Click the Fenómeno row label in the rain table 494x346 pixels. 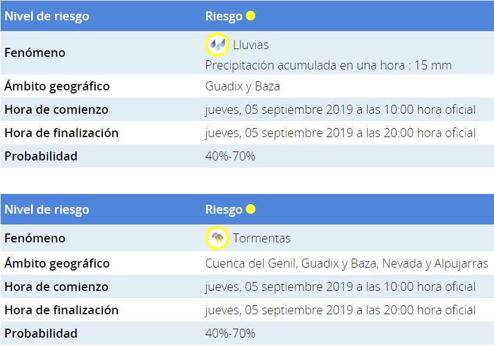35,53
